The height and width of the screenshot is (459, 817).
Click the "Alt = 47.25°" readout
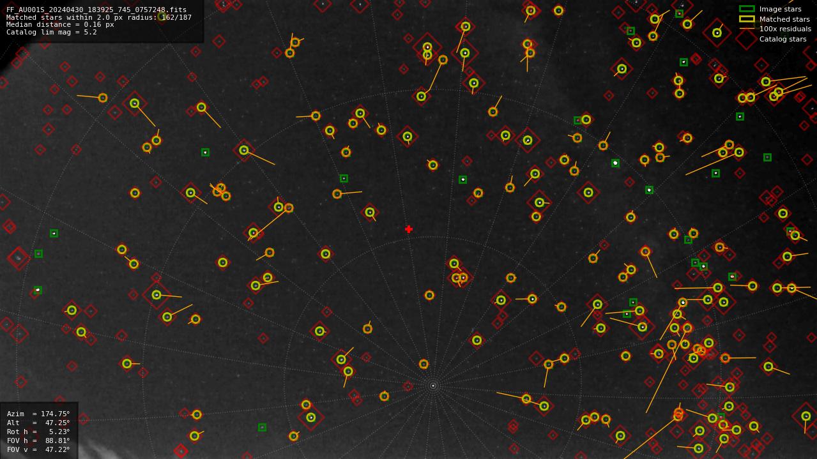pos(38,423)
